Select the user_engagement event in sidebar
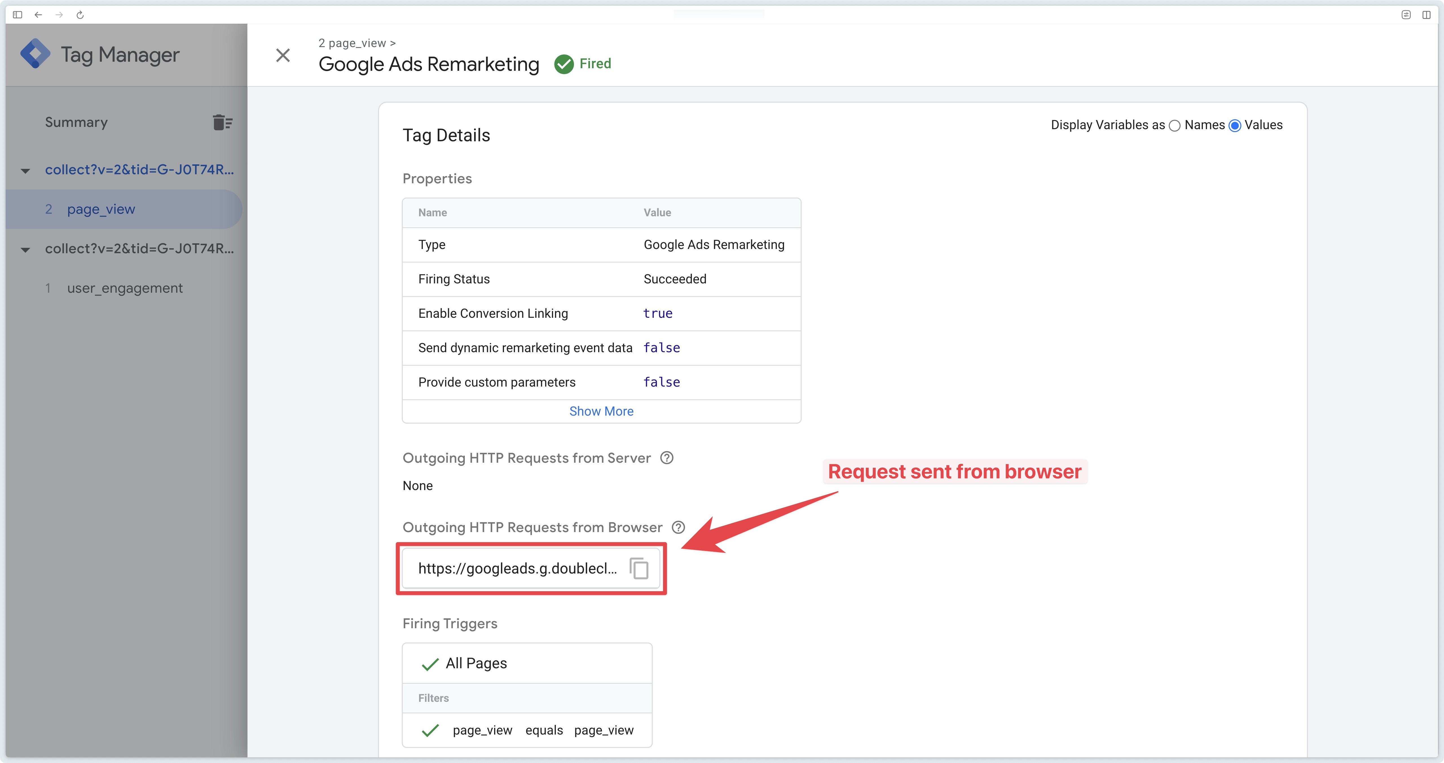Screen dimensions: 1444x763 coord(125,288)
